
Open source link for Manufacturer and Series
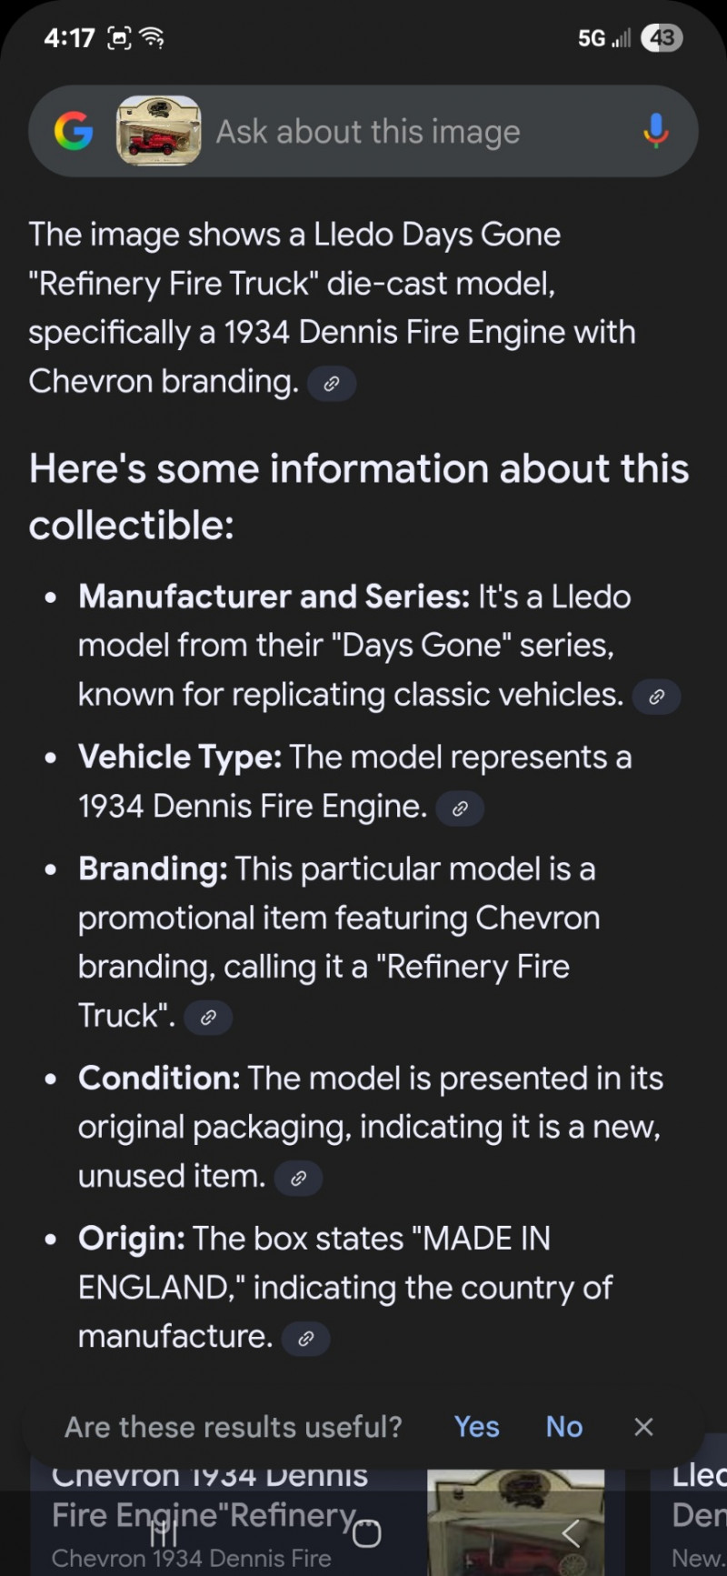(656, 698)
